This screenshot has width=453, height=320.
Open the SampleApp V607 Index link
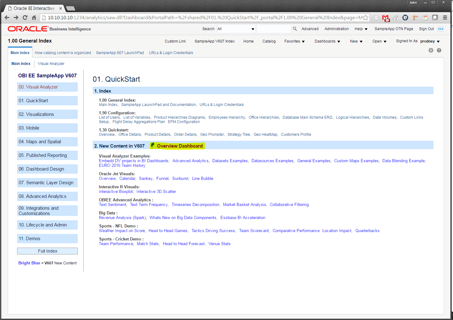coord(215,41)
